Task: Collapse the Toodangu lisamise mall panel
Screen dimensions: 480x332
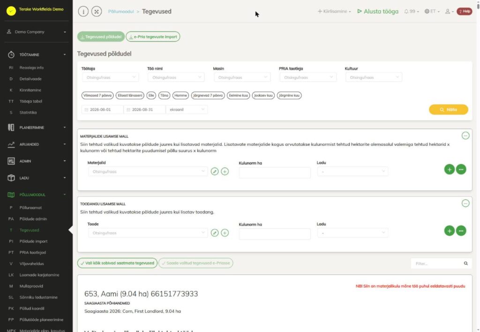Action: tap(465, 203)
